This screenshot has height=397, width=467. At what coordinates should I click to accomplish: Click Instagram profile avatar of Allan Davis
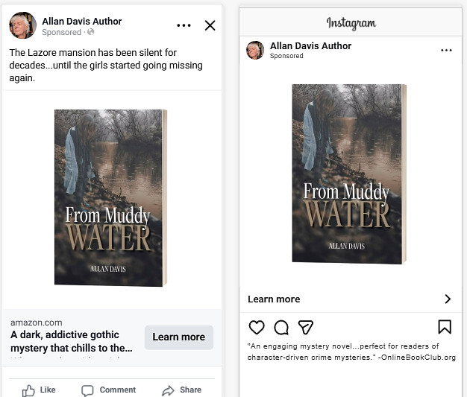pos(255,50)
